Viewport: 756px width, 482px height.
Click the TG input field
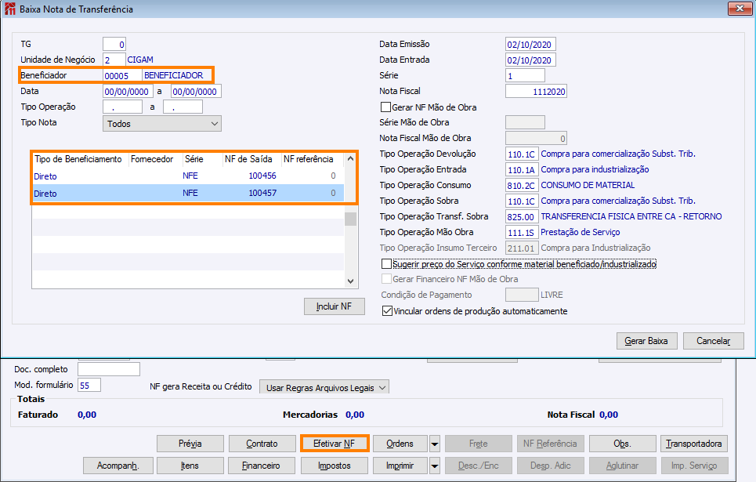click(x=114, y=45)
